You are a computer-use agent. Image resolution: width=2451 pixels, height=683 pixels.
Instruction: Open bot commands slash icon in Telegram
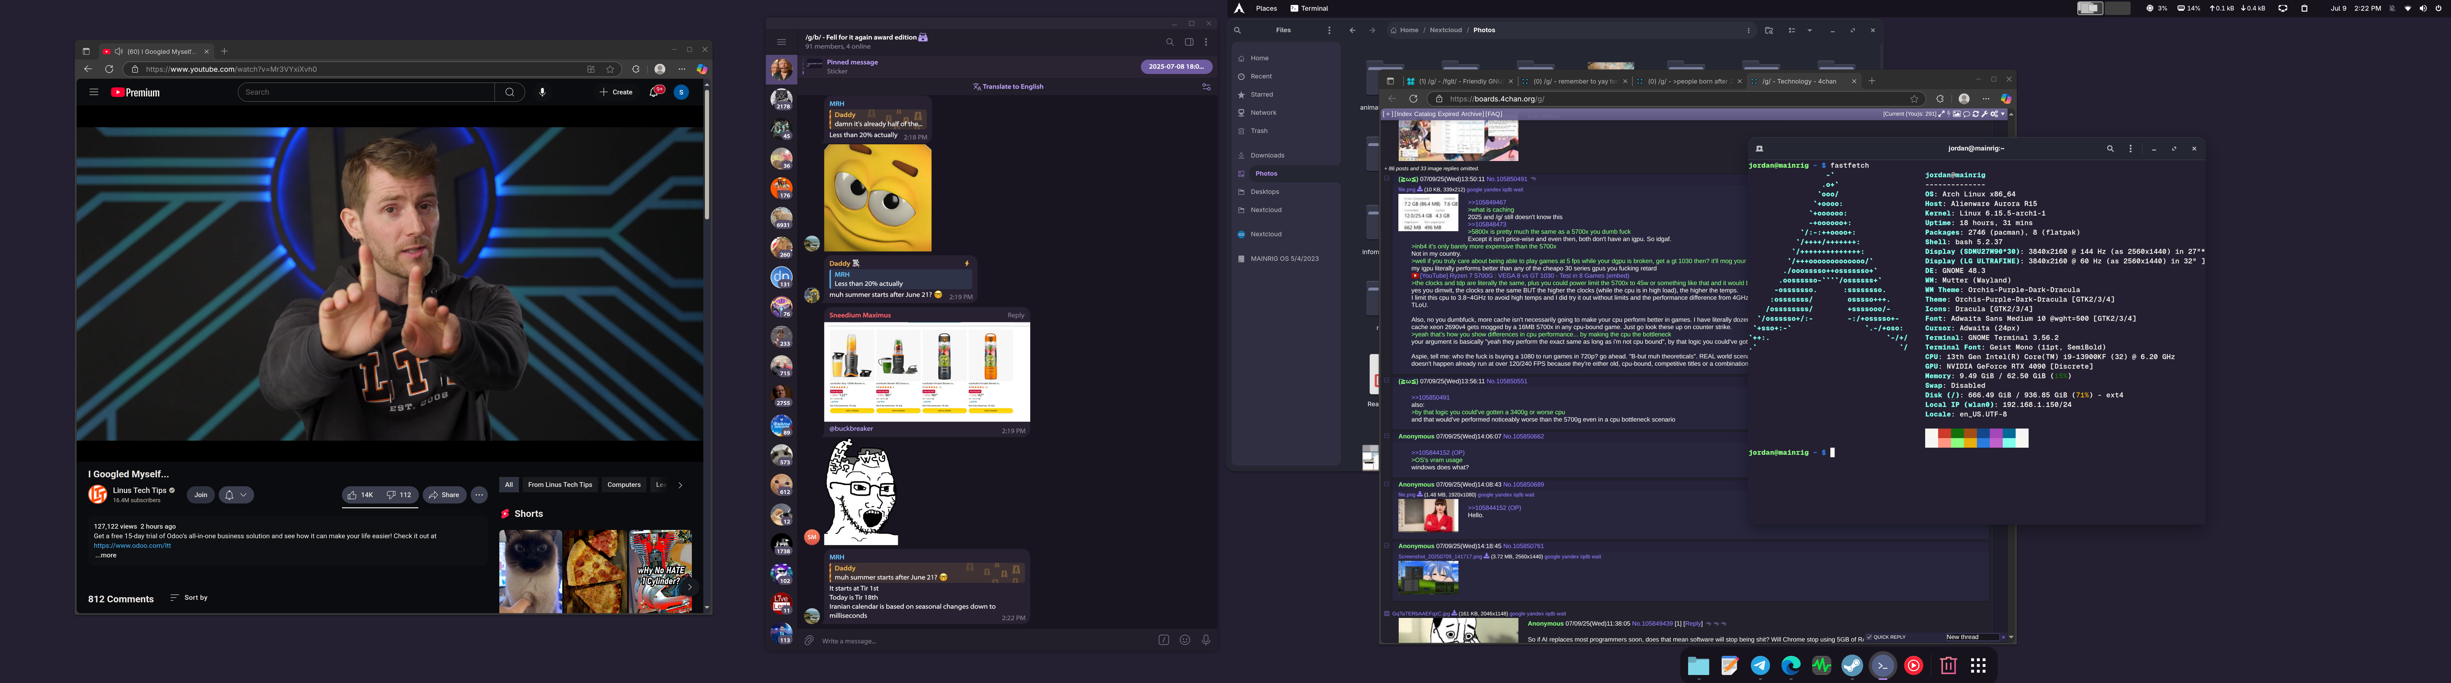(1164, 640)
